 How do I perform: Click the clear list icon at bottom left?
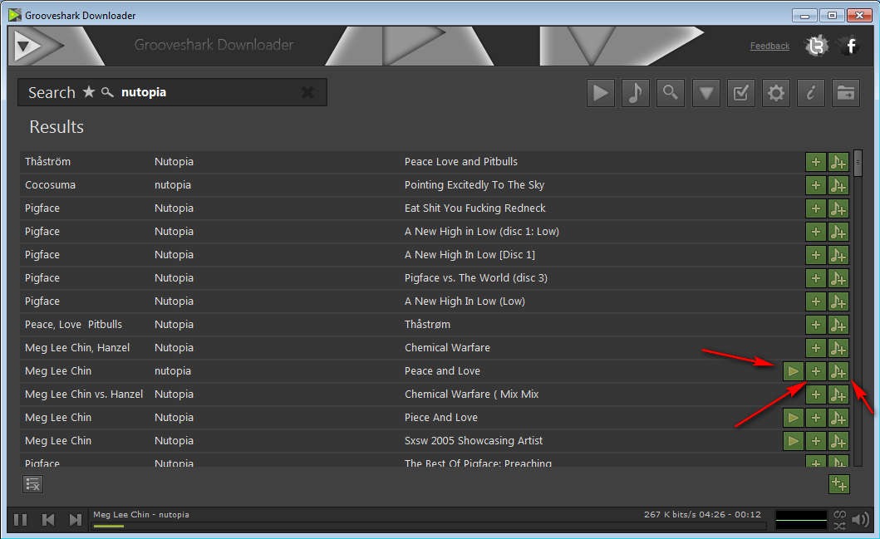[32, 484]
